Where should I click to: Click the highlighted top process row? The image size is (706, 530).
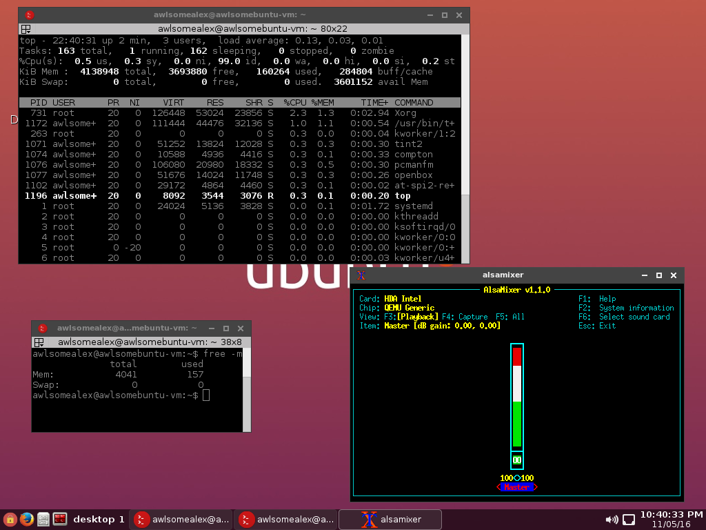[239, 196]
